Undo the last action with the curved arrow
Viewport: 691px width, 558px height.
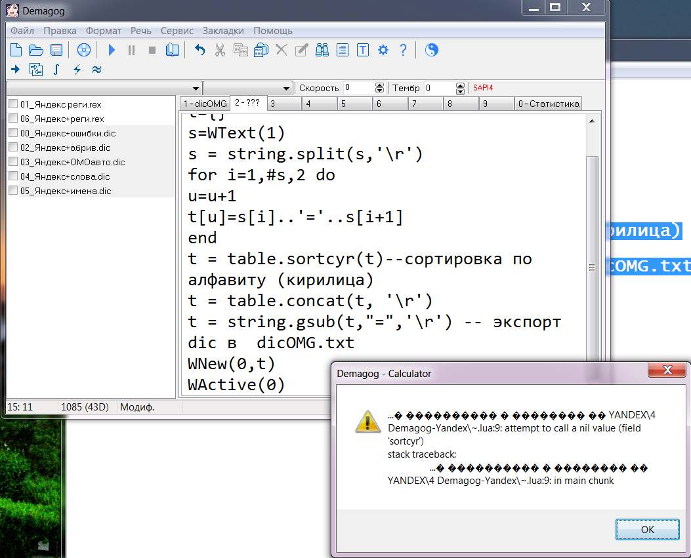(x=199, y=50)
